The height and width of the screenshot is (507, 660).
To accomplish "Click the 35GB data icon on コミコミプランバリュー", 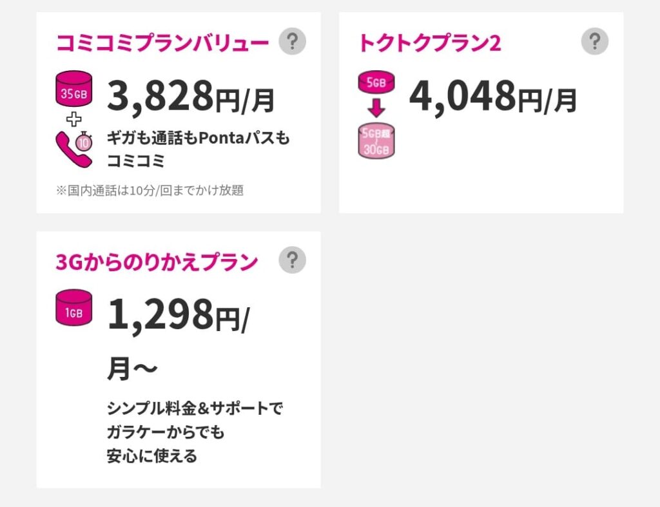I will coord(73,88).
